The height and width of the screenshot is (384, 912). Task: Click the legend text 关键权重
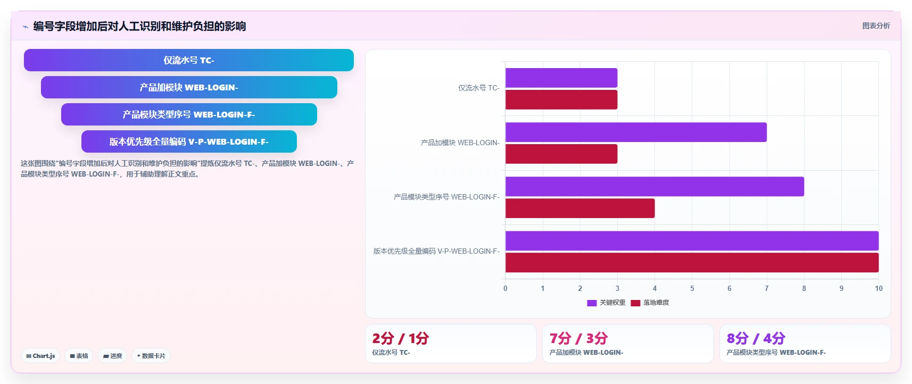pos(612,303)
